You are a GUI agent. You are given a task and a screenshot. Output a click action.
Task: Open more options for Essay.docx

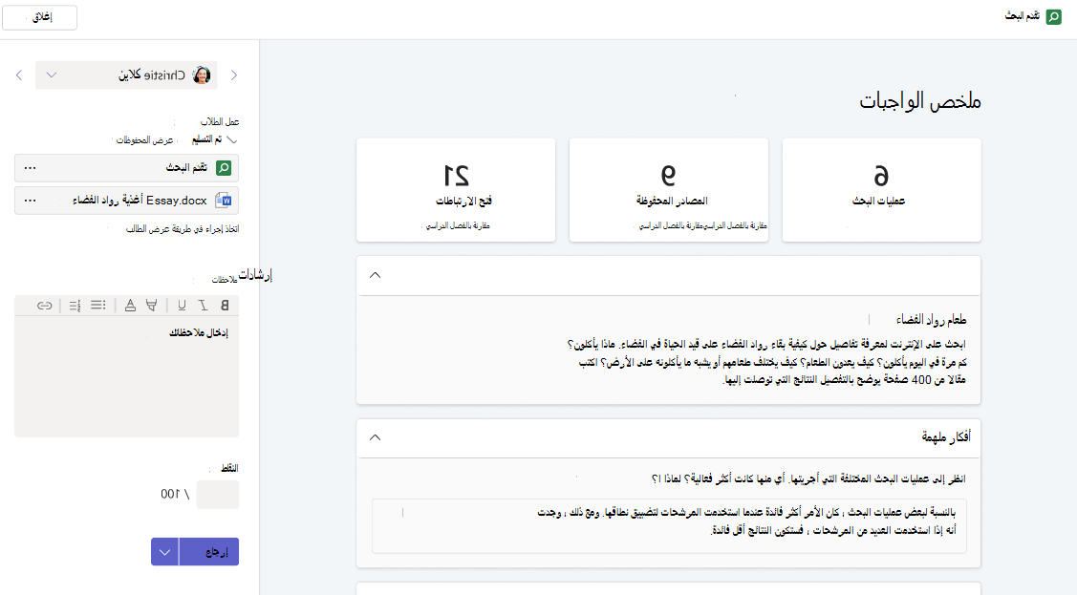31,201
